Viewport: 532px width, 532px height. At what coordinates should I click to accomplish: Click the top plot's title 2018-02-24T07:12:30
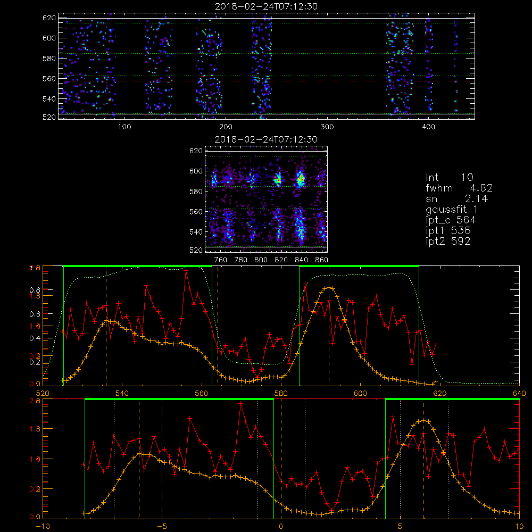[267, 6]
